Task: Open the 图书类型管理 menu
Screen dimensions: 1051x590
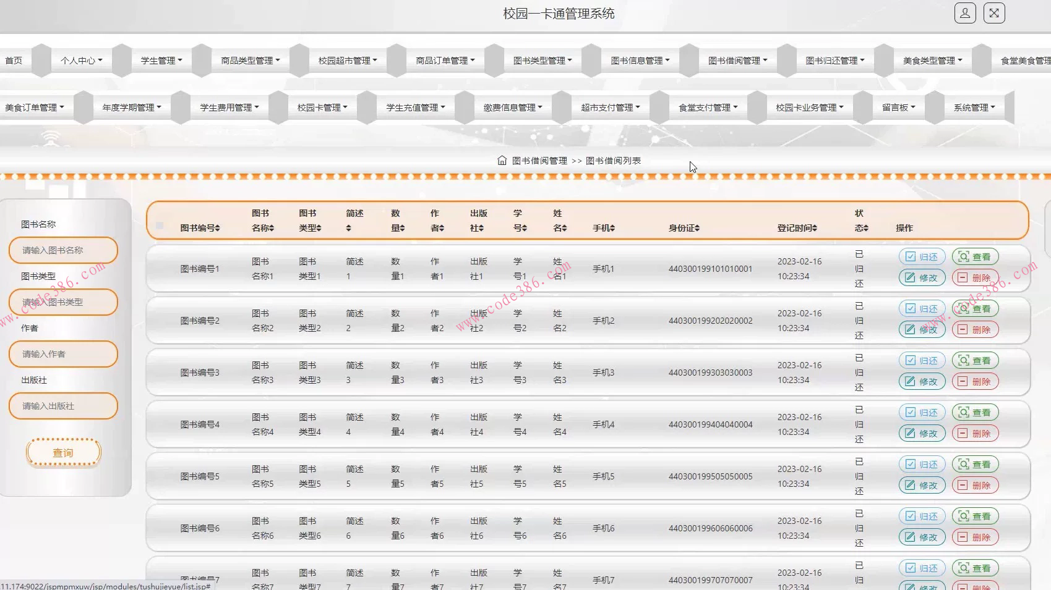Action: coord(543,61)
